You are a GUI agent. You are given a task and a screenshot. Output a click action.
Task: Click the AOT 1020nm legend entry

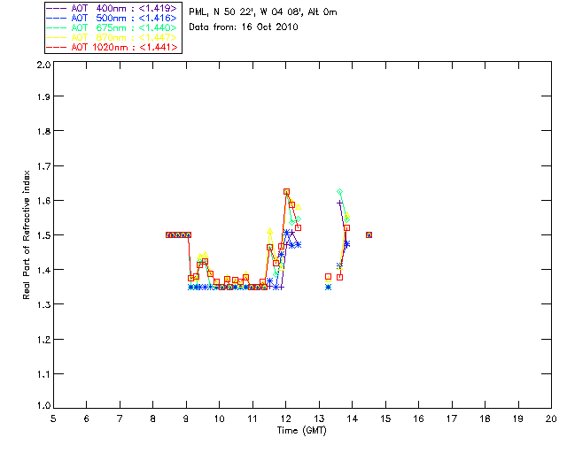[x=113, y=47]
